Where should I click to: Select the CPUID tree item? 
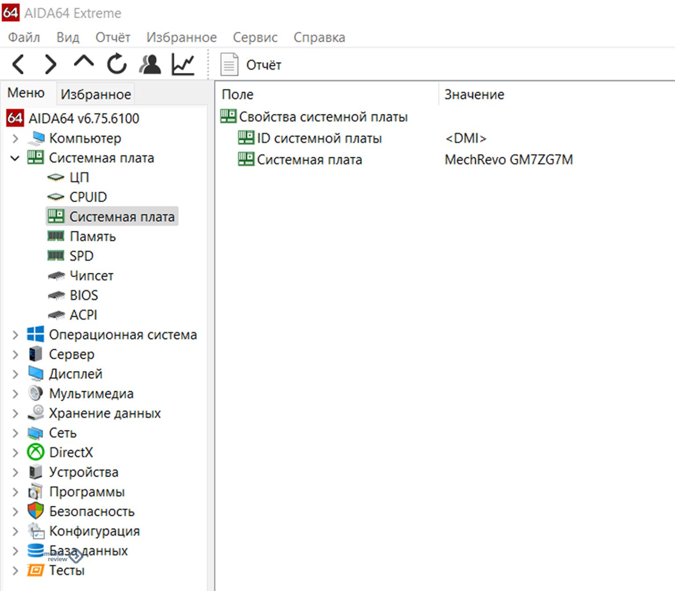88,197
